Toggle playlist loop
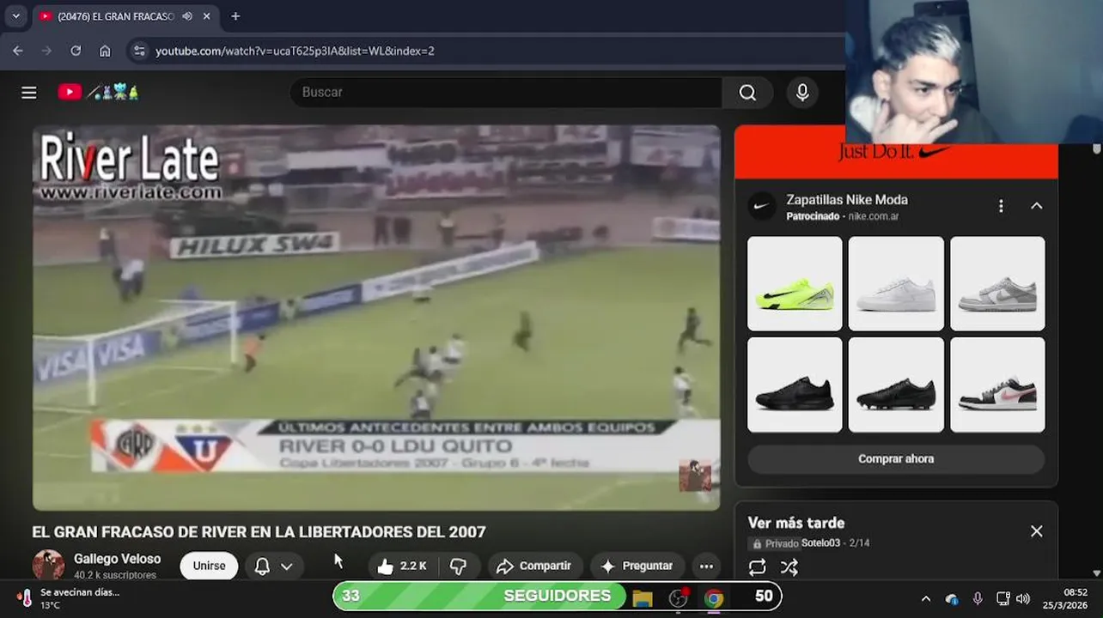 [757, 567]
